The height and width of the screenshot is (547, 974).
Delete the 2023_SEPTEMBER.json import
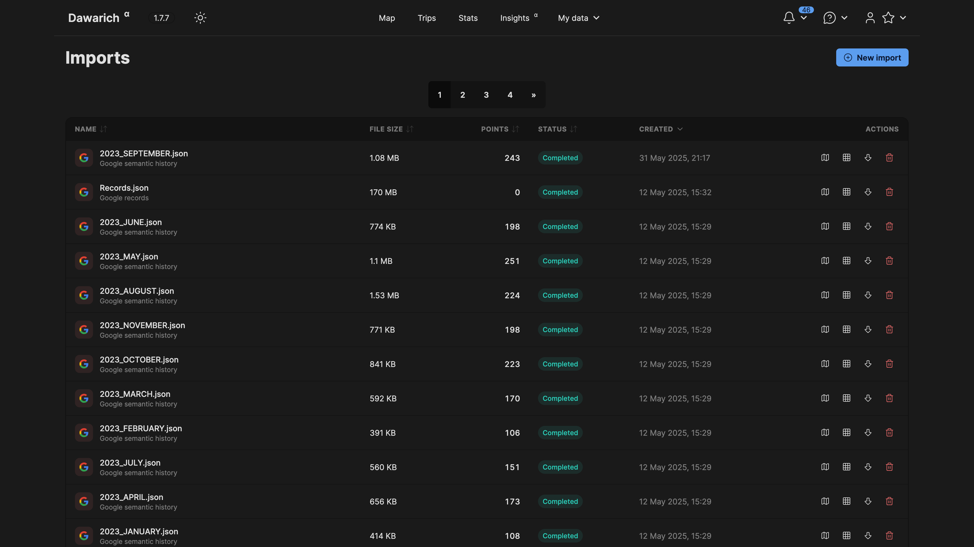(x=889, y=157)
